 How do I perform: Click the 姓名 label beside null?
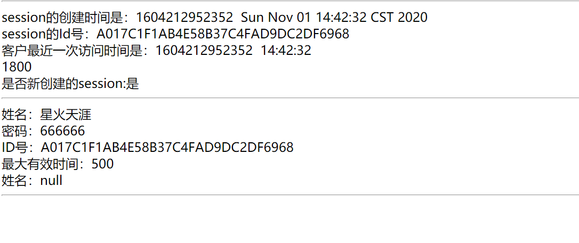tap(15, 181)
